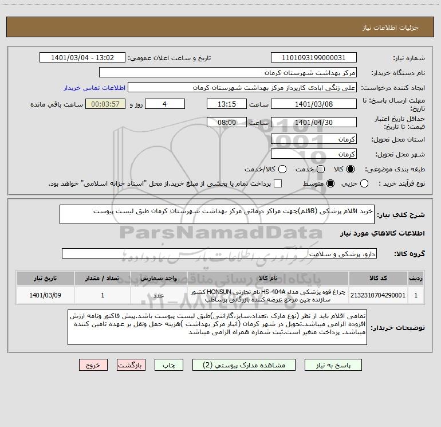Viewport: 441px width, 427px height.
Task: Toggle the اسناد خزانه اسلامی payment checkbox
Action: click(x=278, y=183)
